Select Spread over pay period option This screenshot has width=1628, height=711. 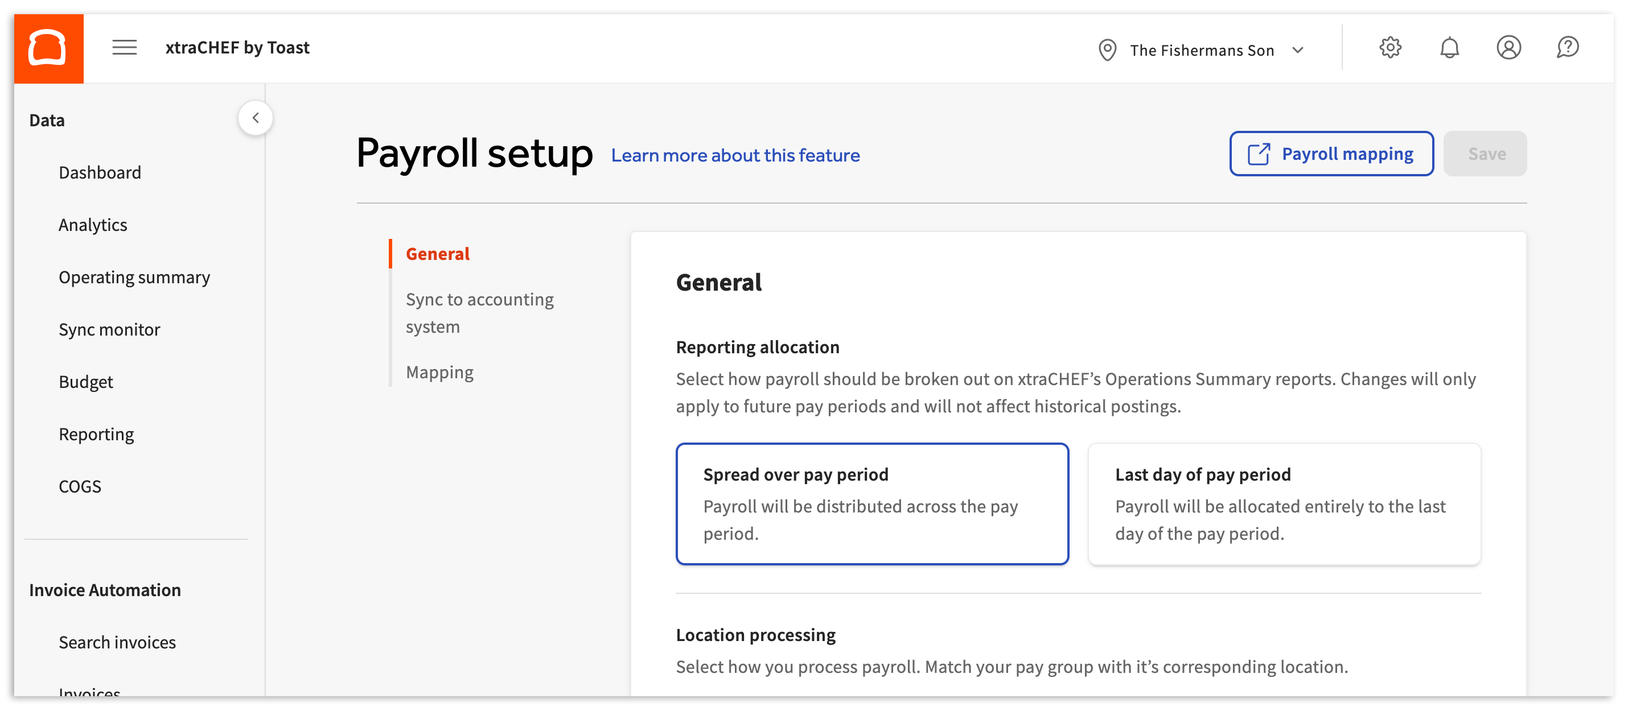(871, 503)
